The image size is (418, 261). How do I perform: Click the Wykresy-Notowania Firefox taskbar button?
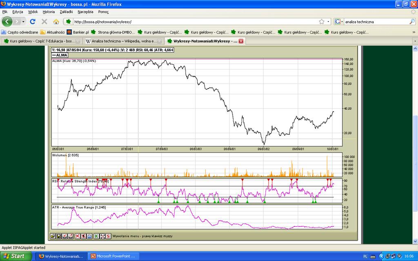click(x=62, y=256)
